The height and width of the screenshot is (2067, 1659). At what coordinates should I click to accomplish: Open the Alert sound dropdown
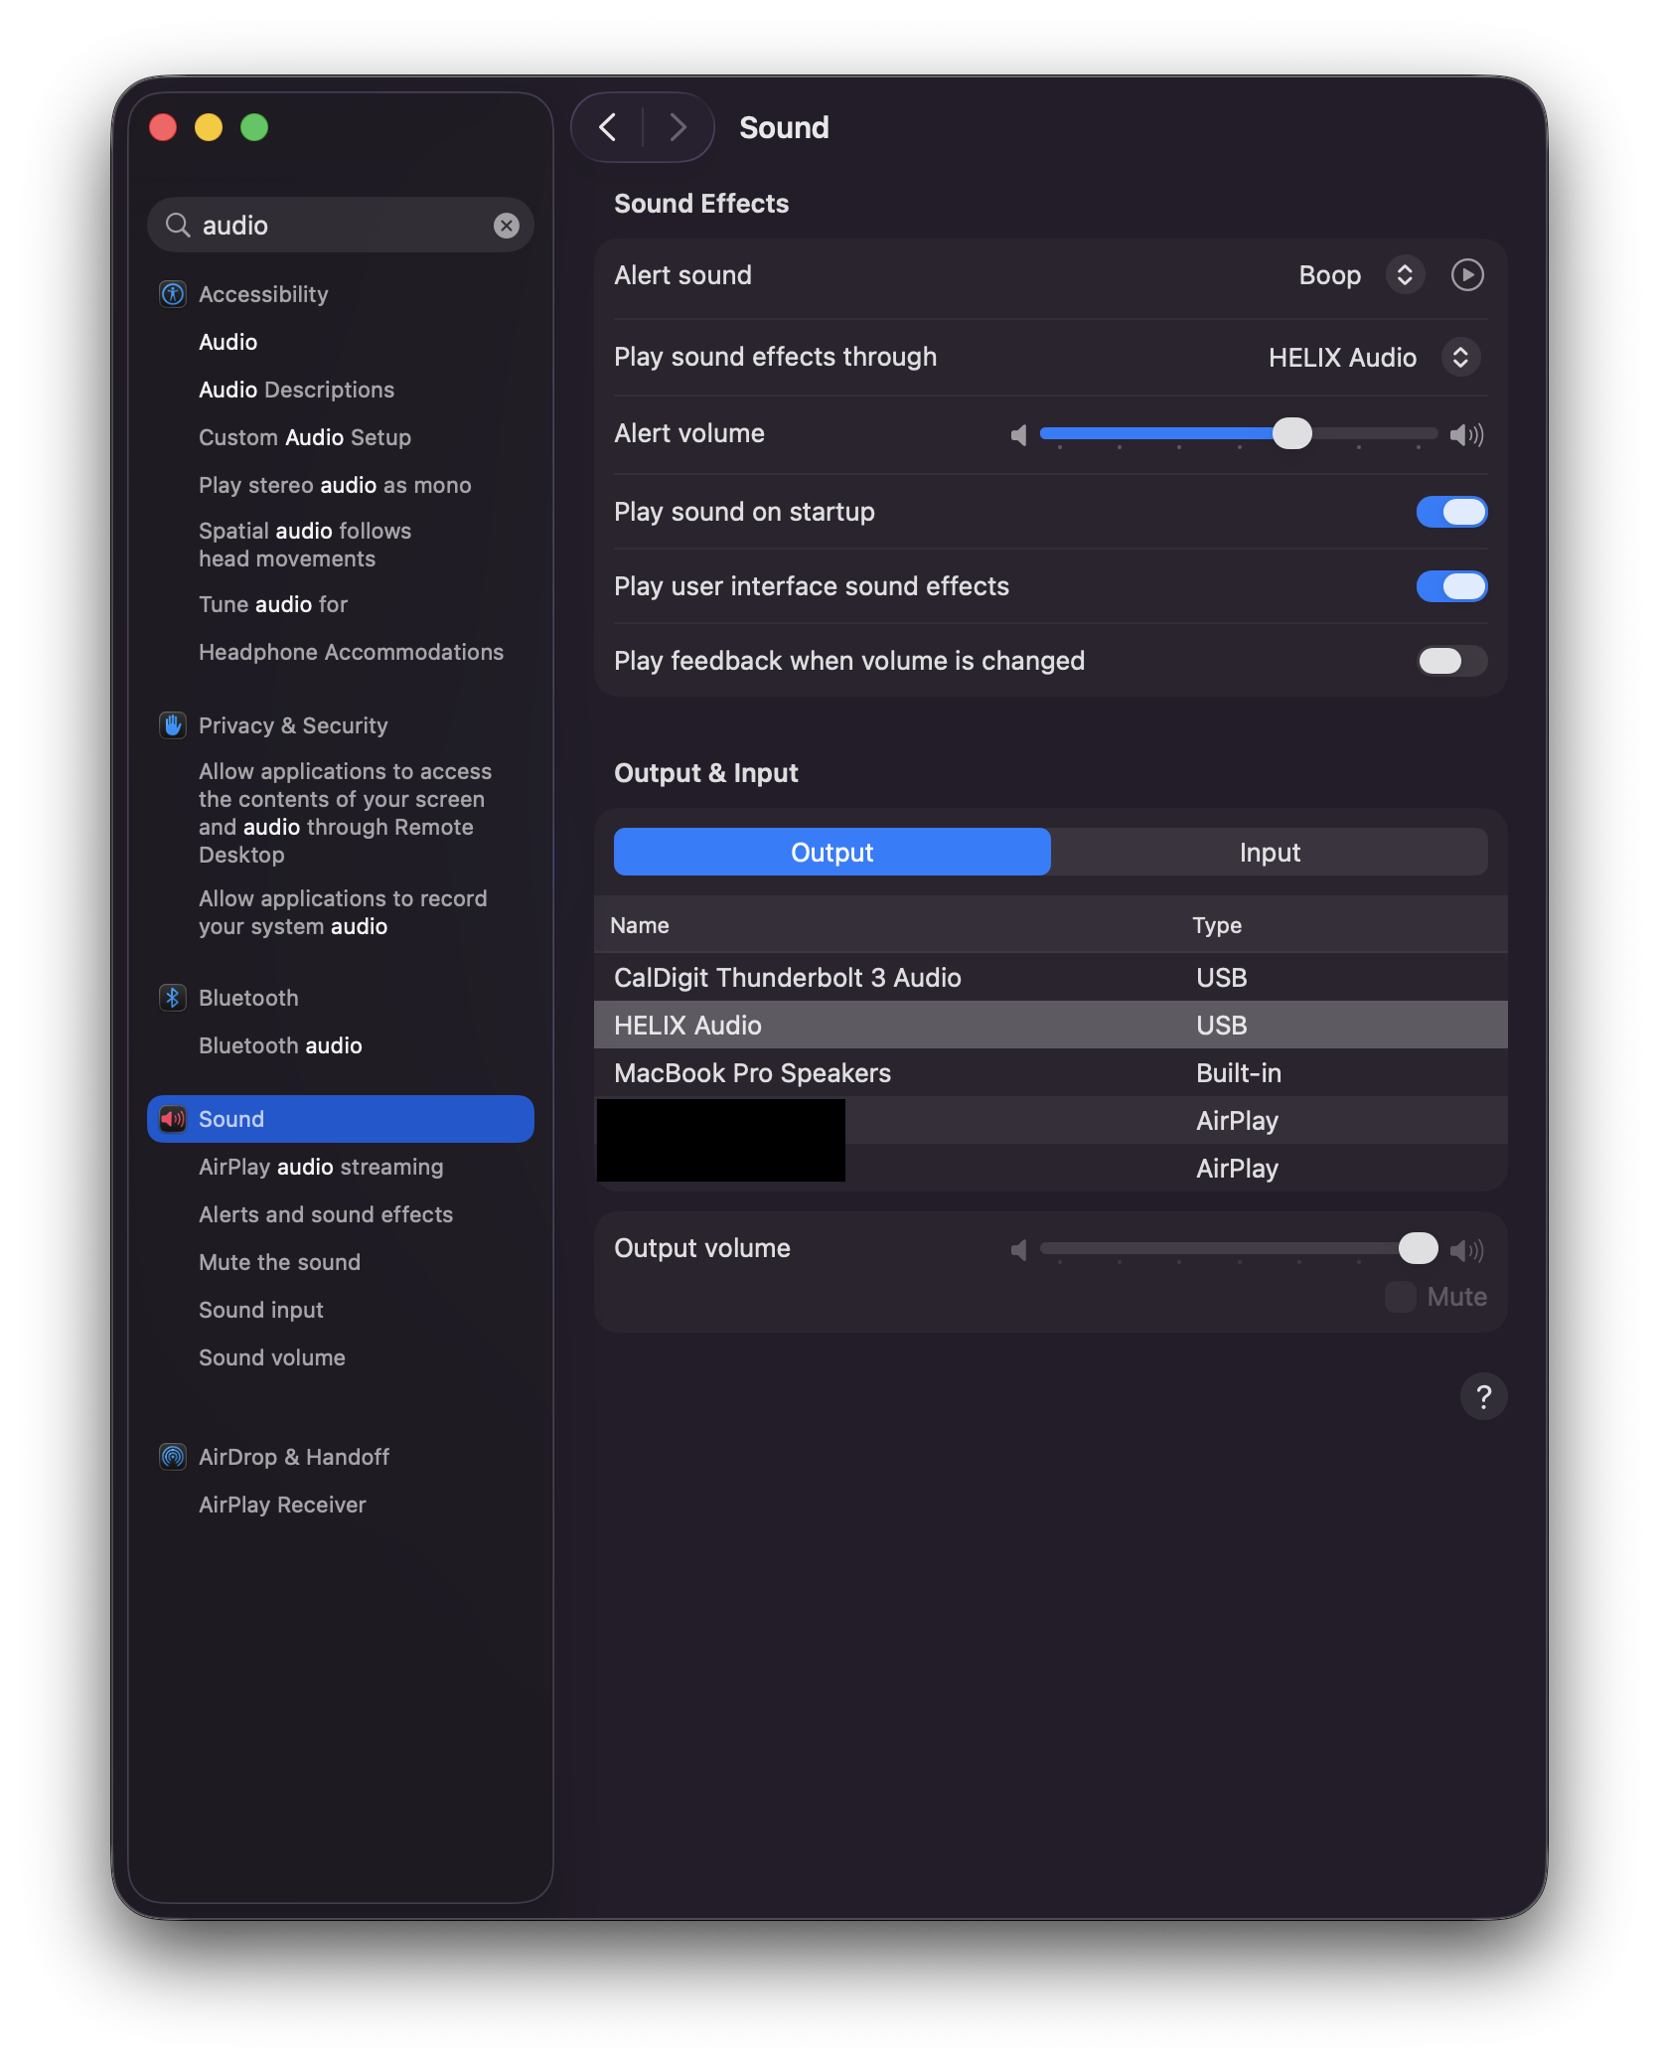(x=1405, y=275)
